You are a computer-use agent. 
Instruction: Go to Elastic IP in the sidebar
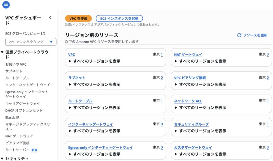12,117
